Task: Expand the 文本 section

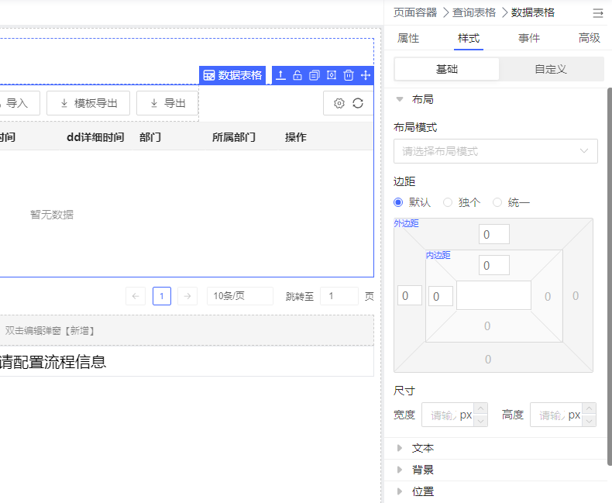Action: [400, 448]
